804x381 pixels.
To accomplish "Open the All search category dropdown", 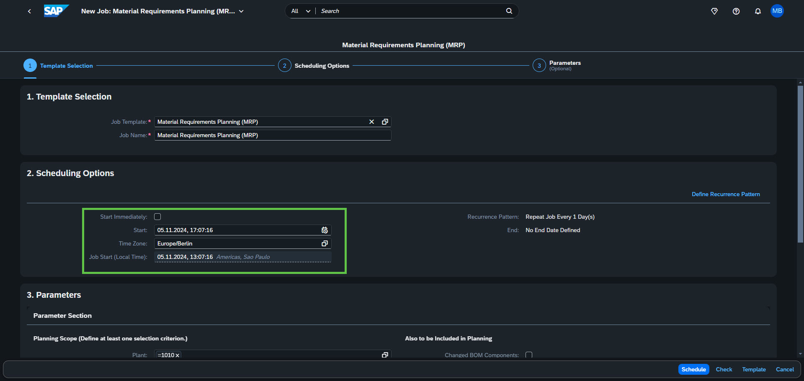I will pyautogui.click(x=301, y=11).
